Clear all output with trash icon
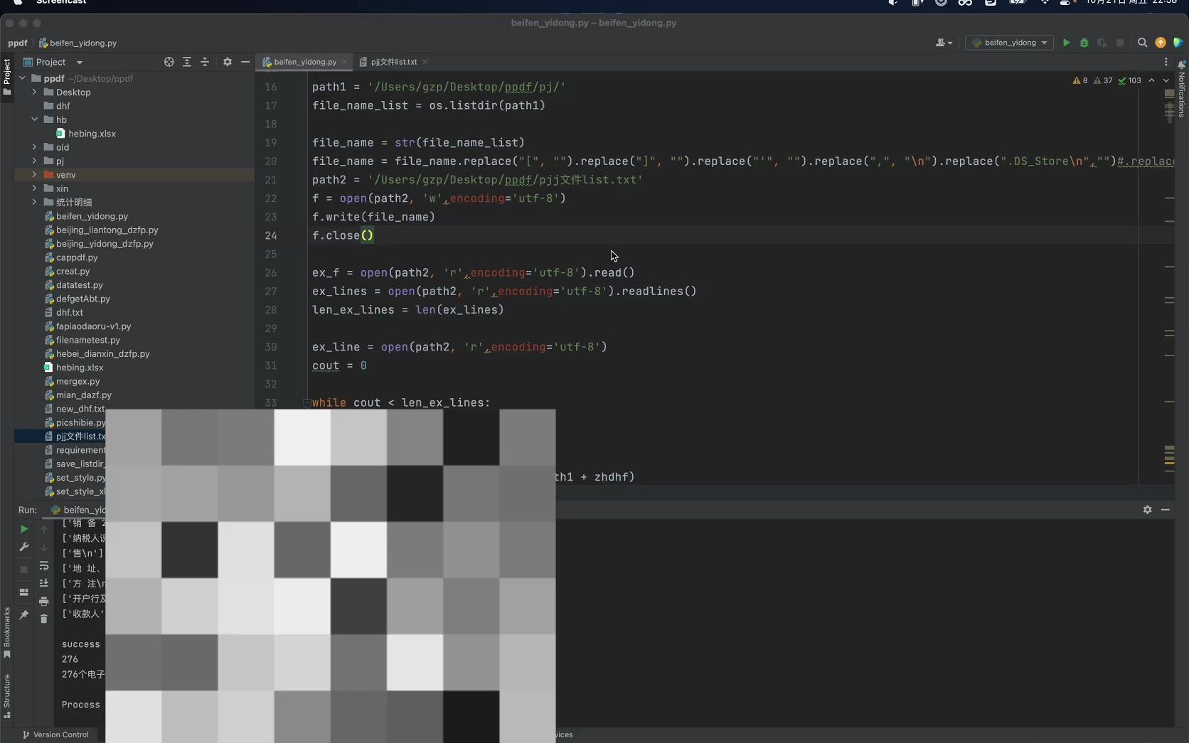Image resolution: width=1189 pixels, height=743 pixels. click(x=43, y=619)
